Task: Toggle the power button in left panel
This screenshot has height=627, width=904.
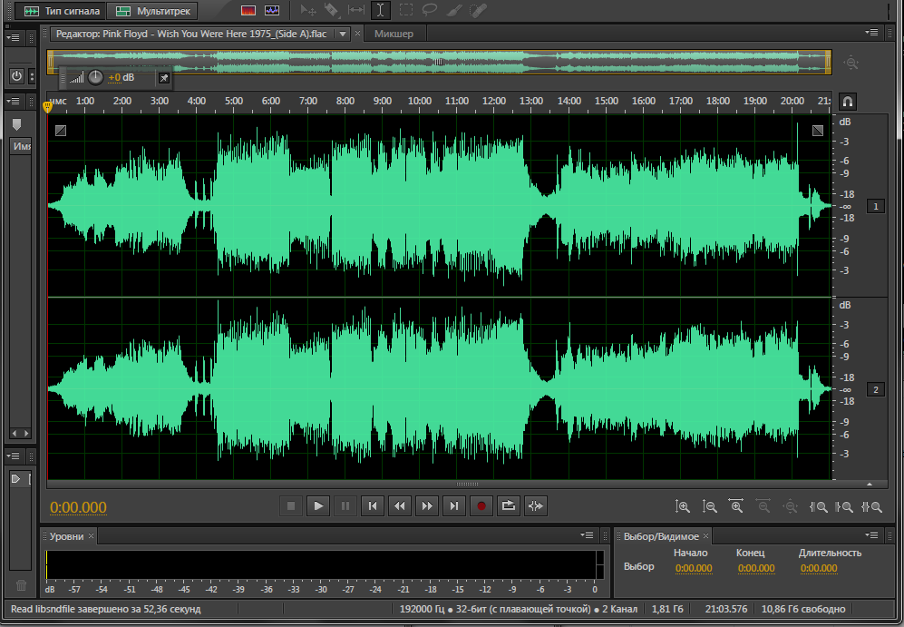Action: tap(16, 75)
